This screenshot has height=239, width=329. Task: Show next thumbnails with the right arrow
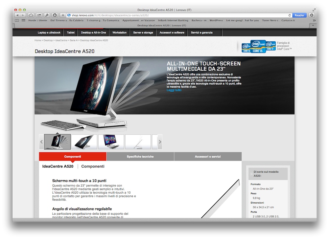[x=160, y=142]
